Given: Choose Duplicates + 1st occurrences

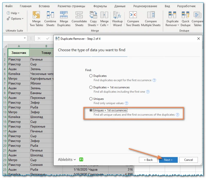Looking at the screenshot, I should pos(91,87).
